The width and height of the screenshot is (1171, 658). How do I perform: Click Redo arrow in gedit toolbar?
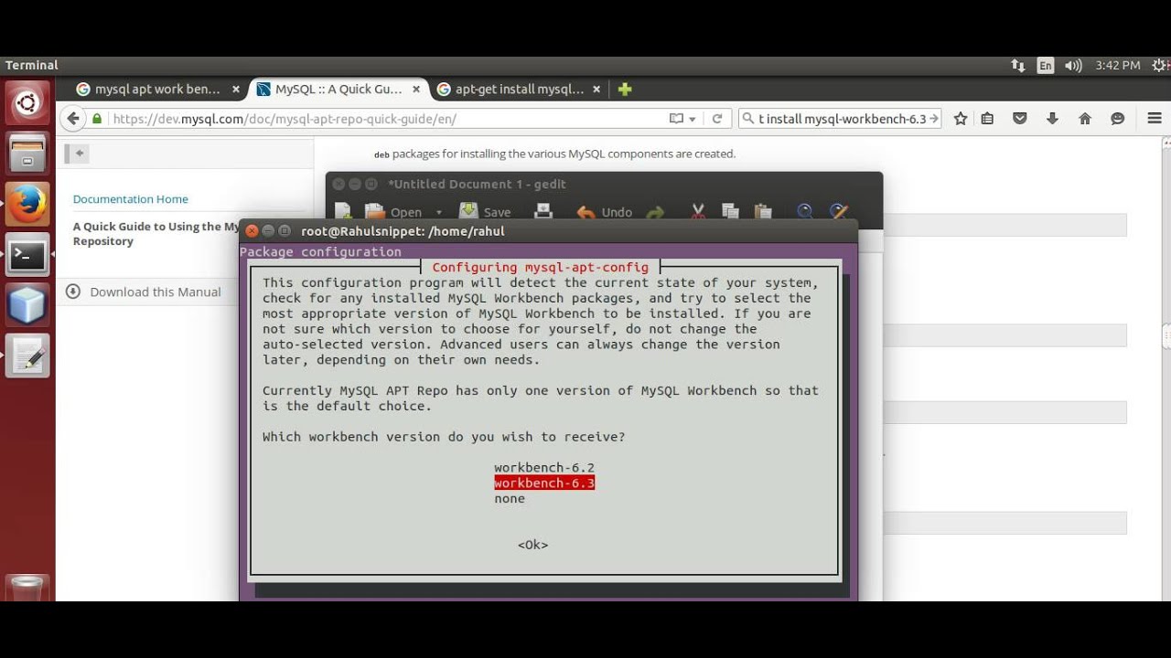pos(655,212)
